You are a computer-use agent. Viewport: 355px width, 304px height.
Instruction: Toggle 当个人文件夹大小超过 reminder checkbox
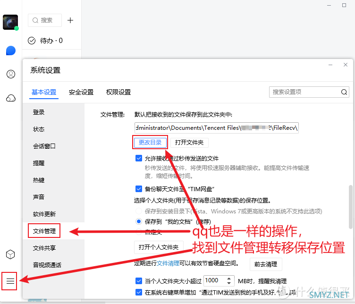point(139,281)
